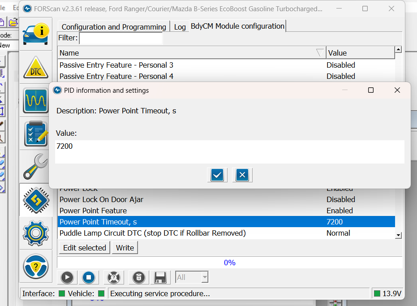Viewport: 417px width, 306px height.
Task: Open the steering wheel help section
Action: (x=36, y=267)
